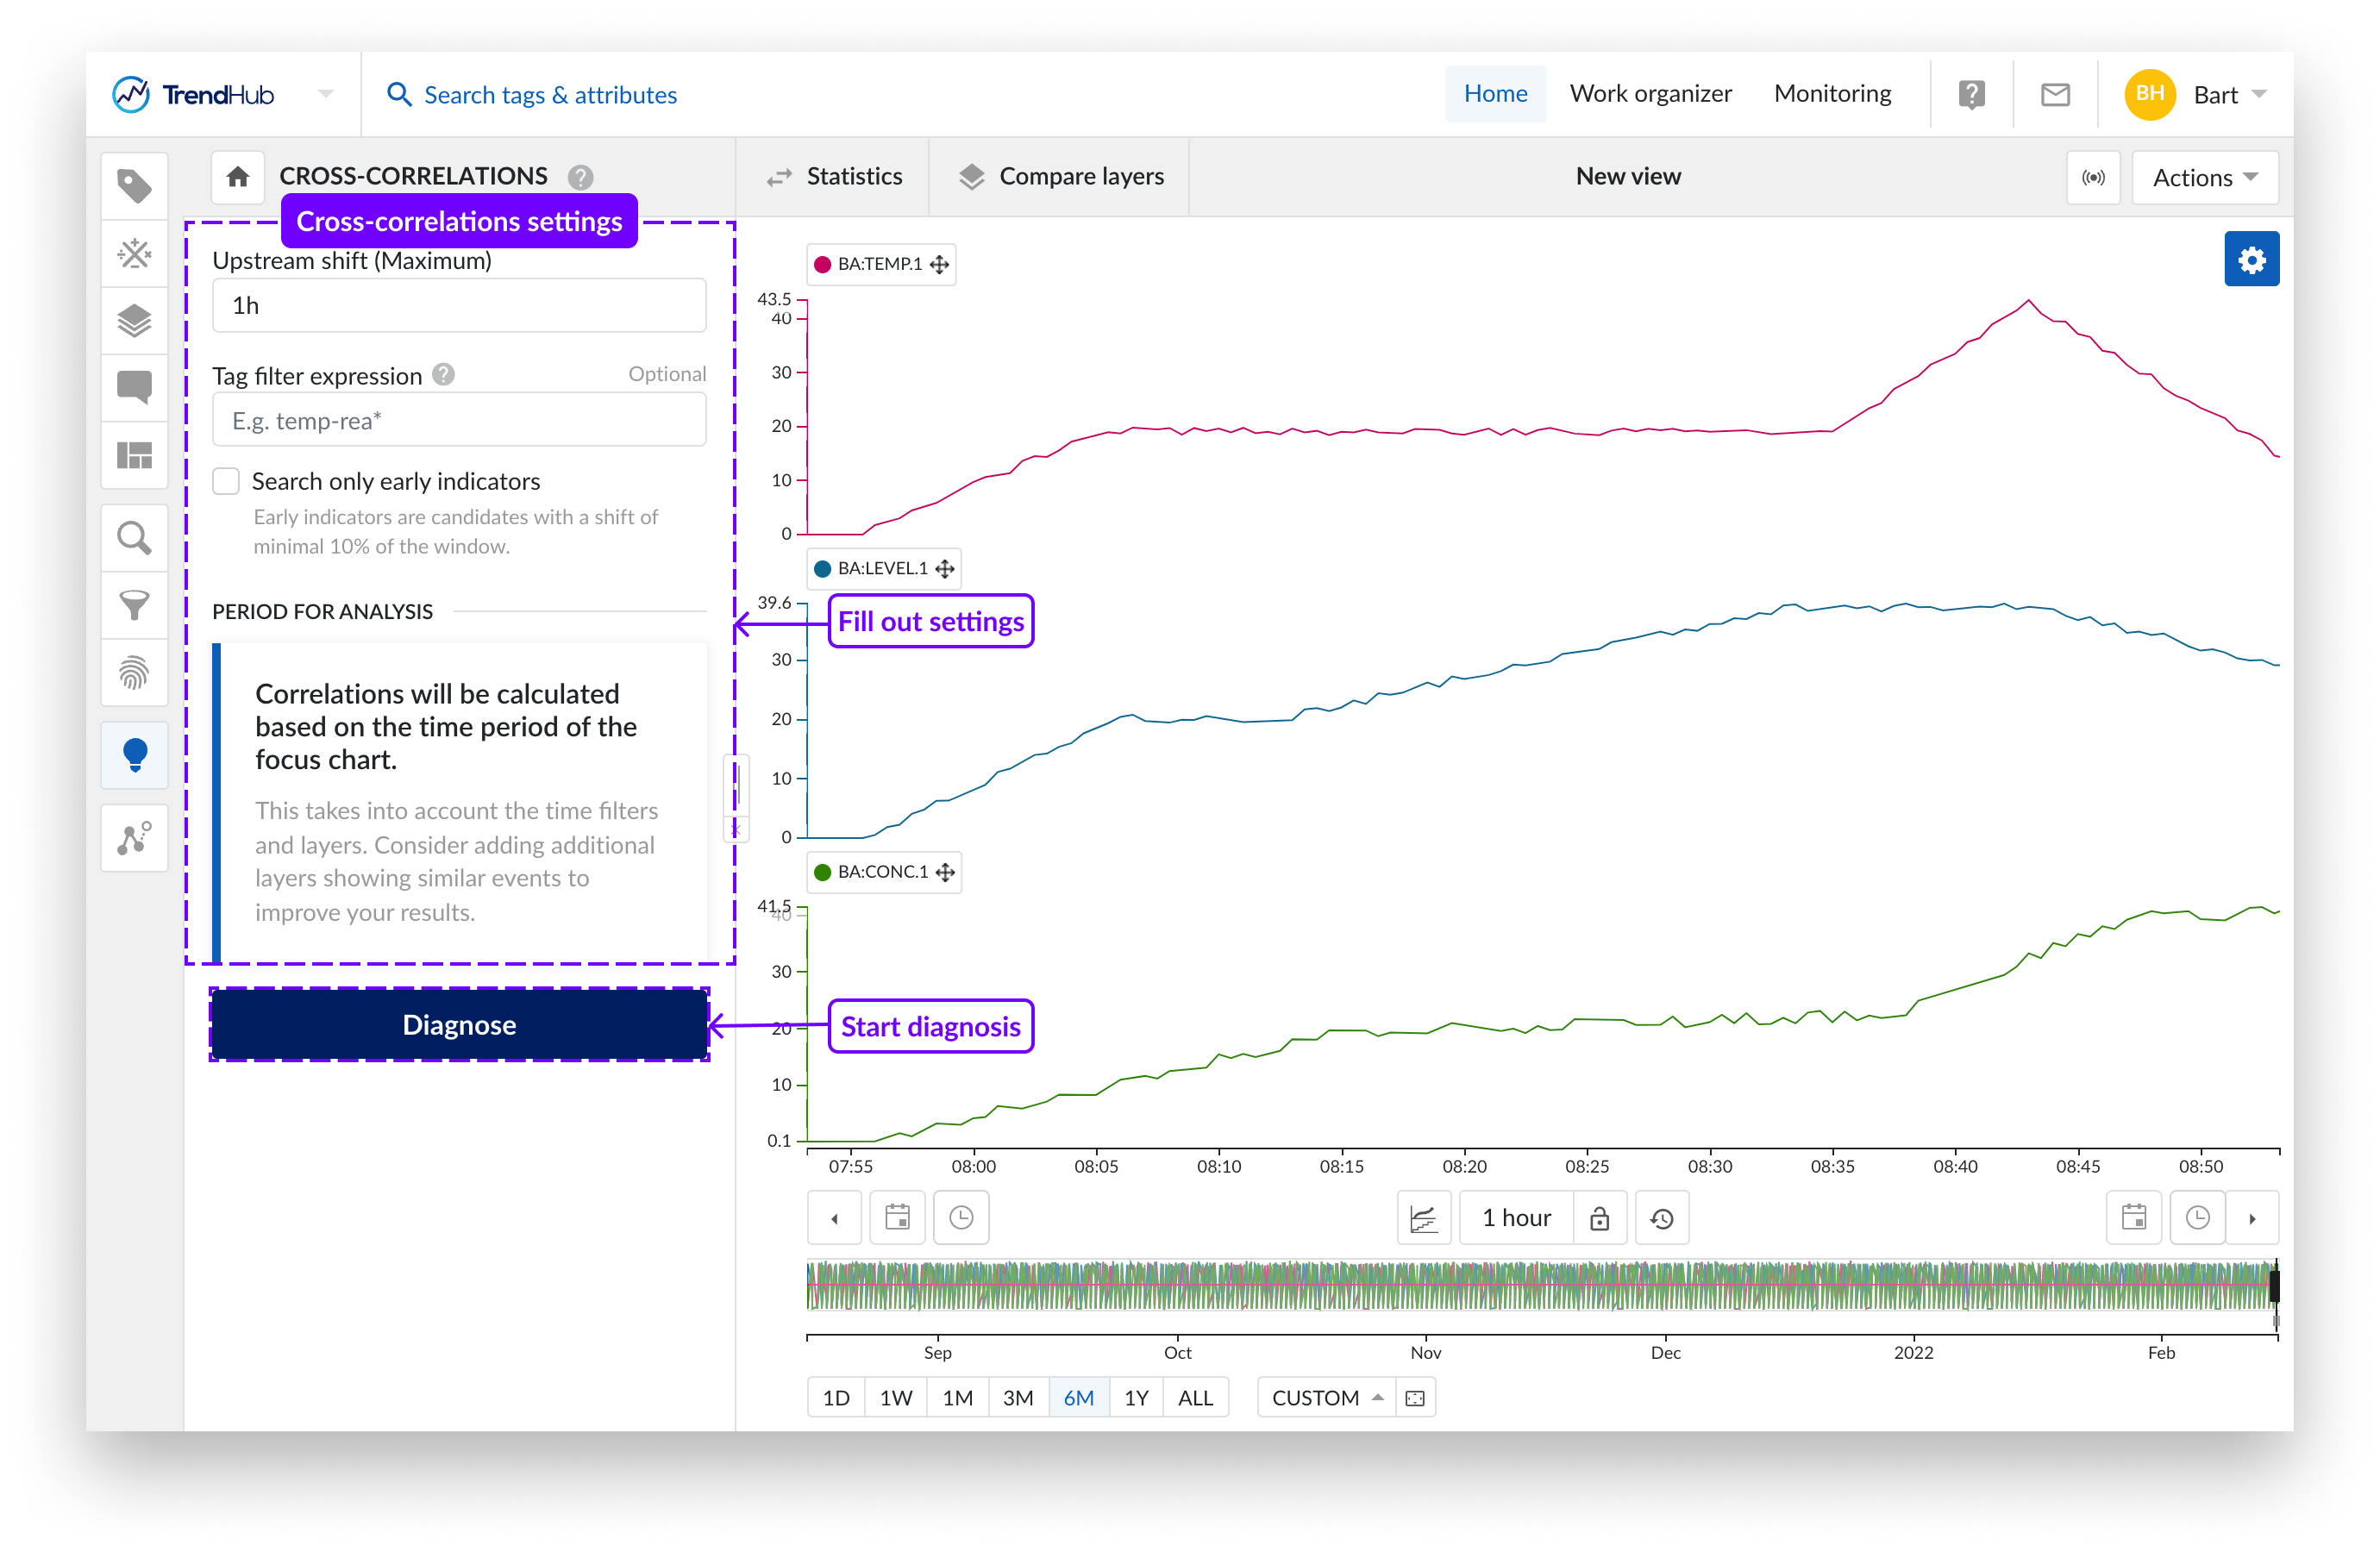The width and height of the screenshot is (2380, 1552).
Task: Click the Diagnose button
Action: pos(459,1025)
